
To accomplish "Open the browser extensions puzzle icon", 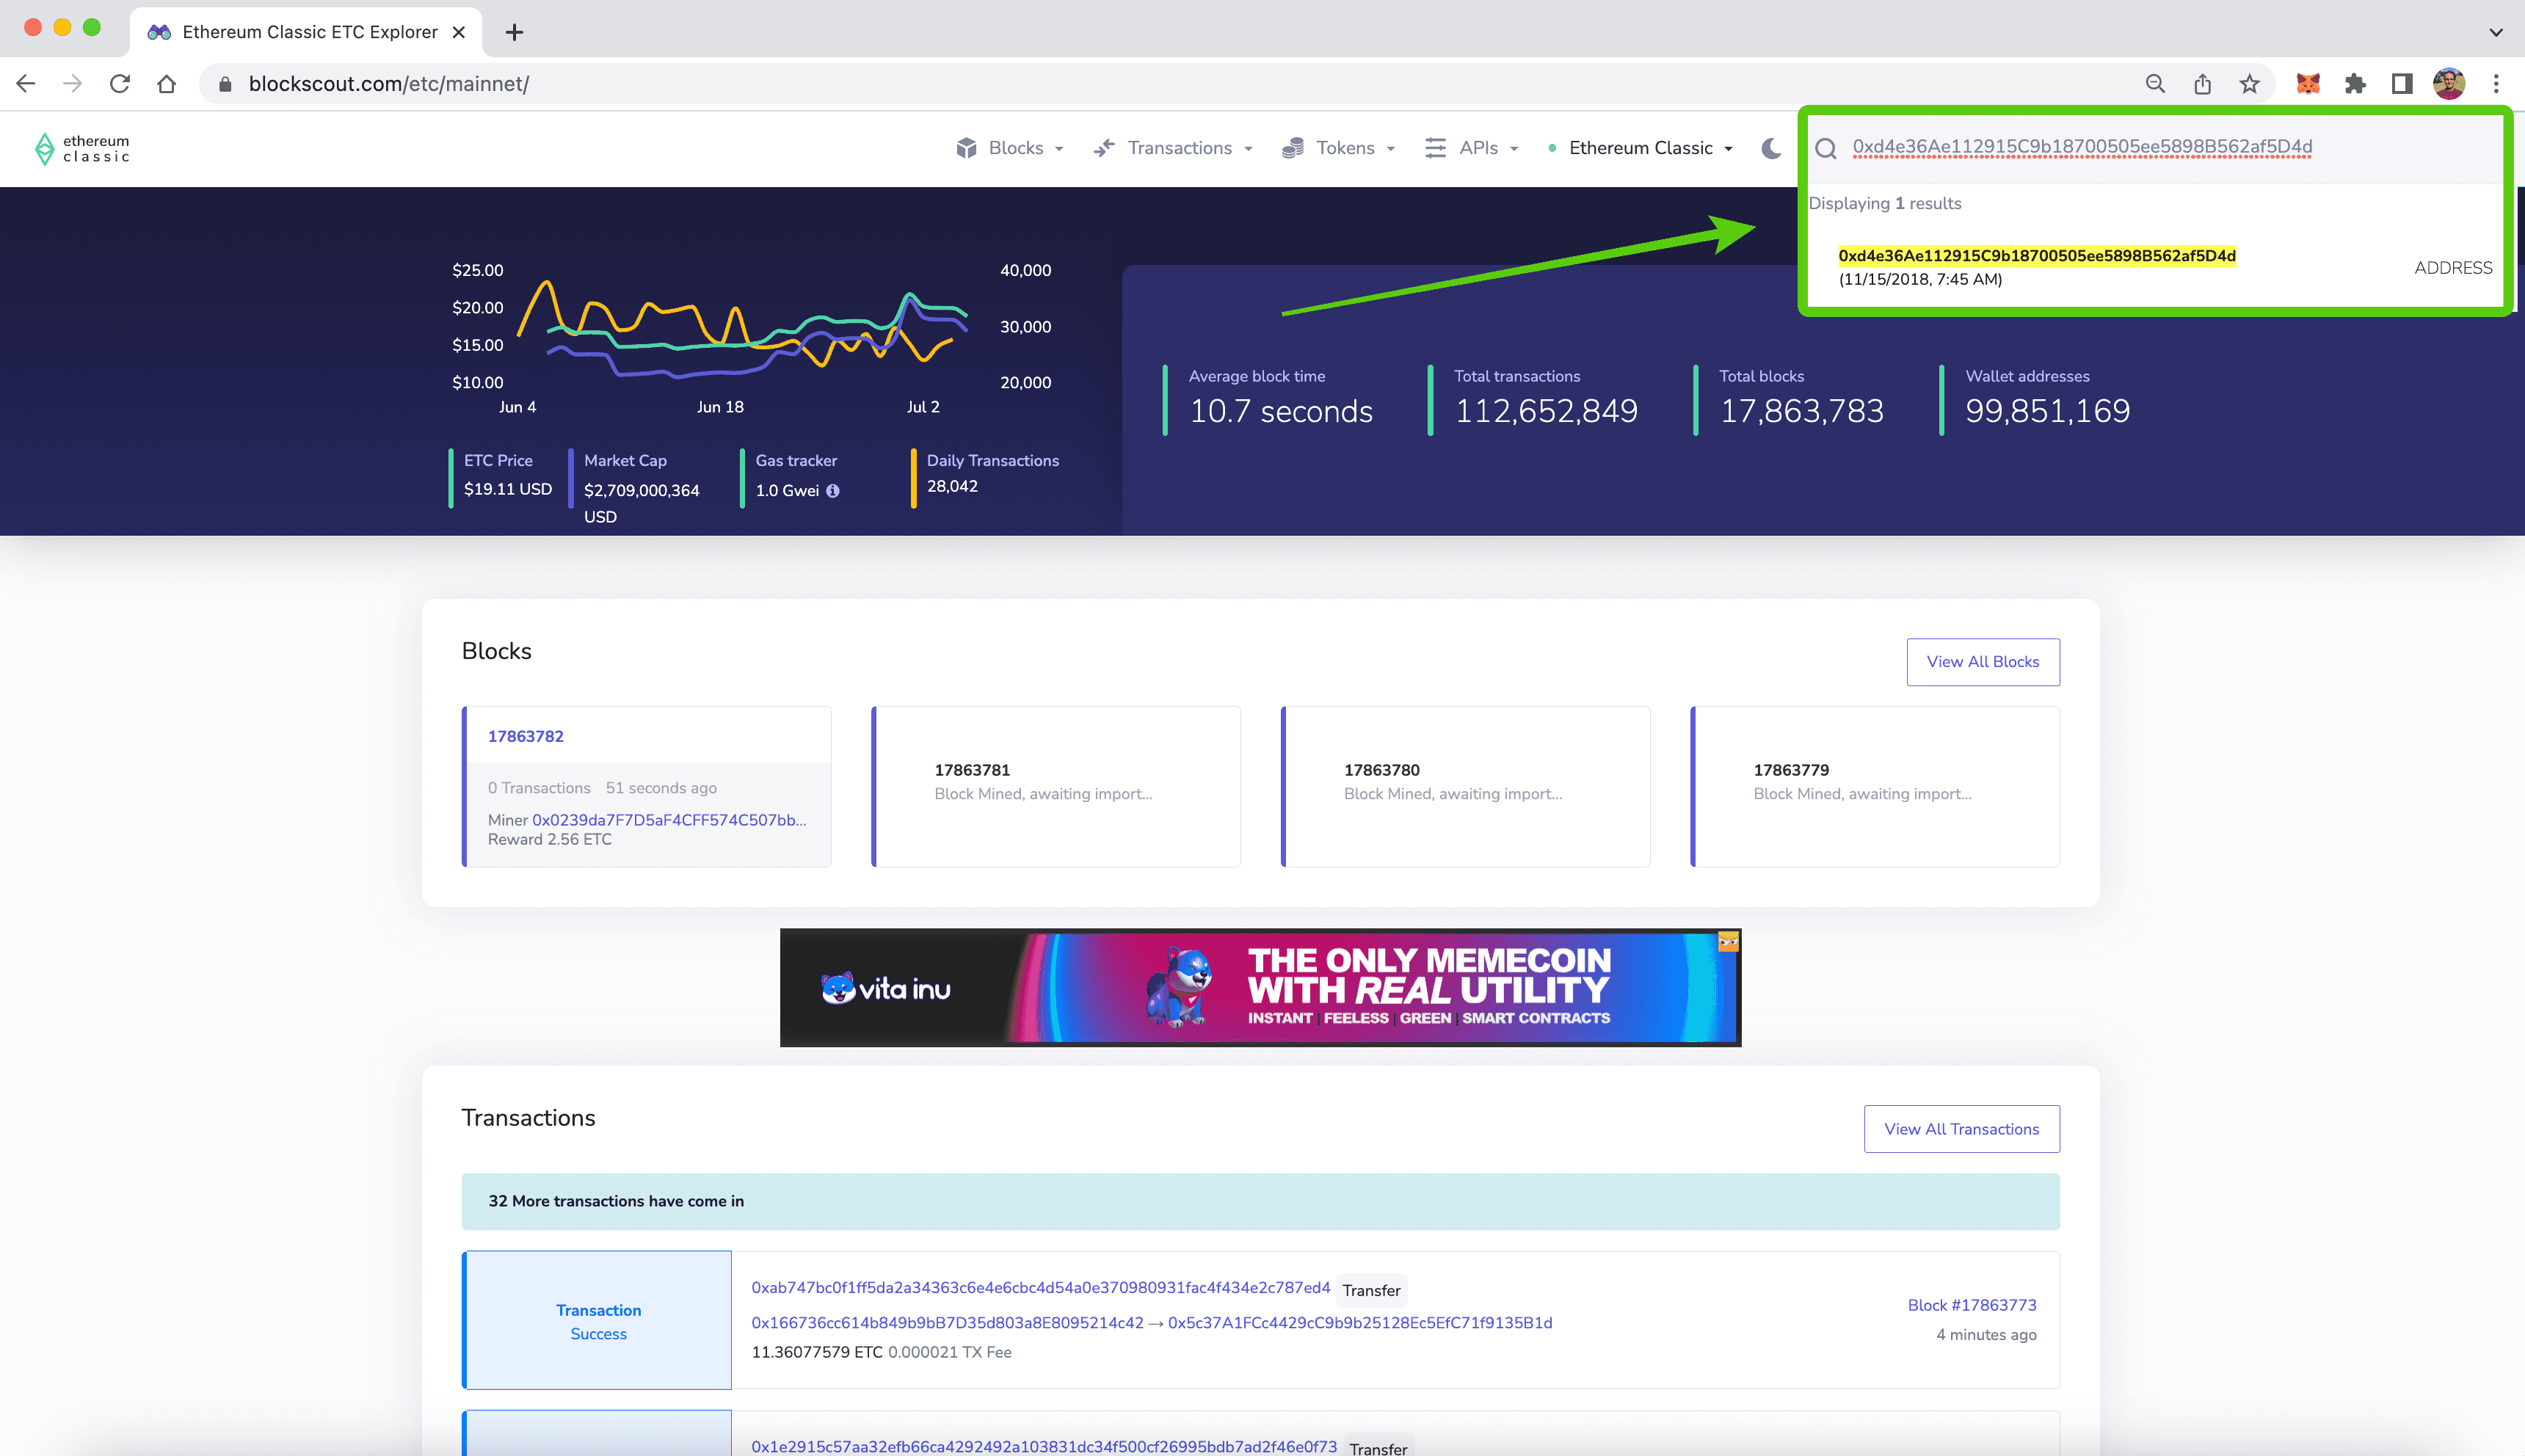I will pos(2354,84).
